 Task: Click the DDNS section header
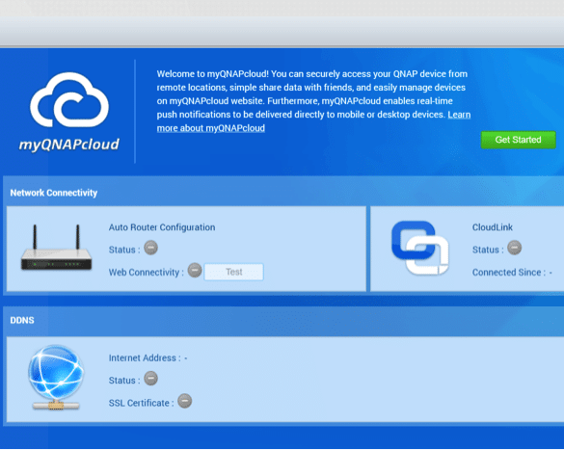(22, 321)
